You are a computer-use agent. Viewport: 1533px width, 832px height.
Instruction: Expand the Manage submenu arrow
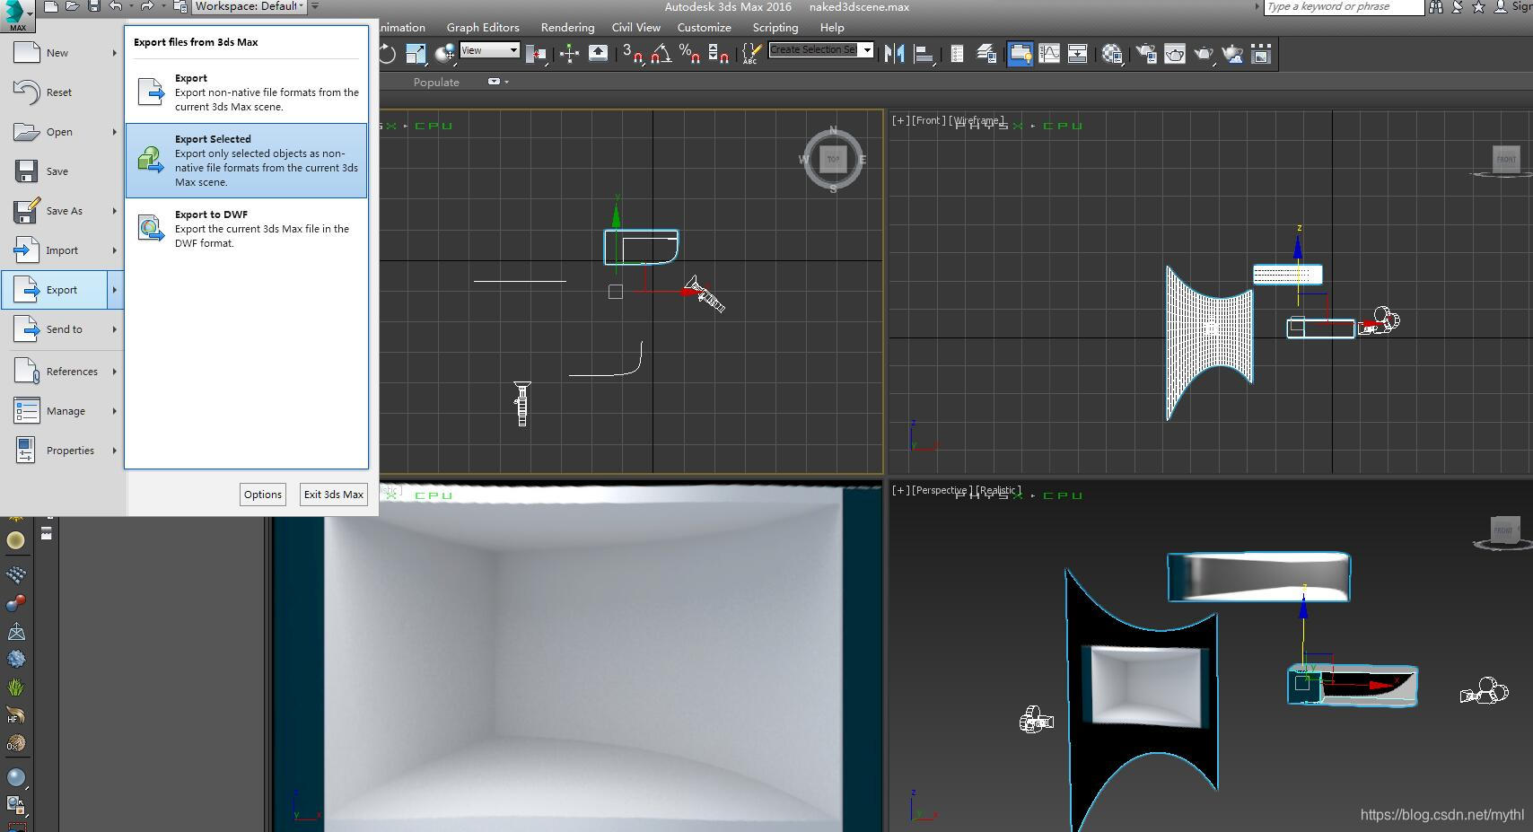coord(114,411)
